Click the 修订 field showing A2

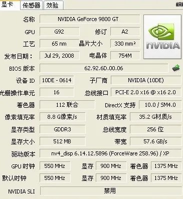pos(125,32)
